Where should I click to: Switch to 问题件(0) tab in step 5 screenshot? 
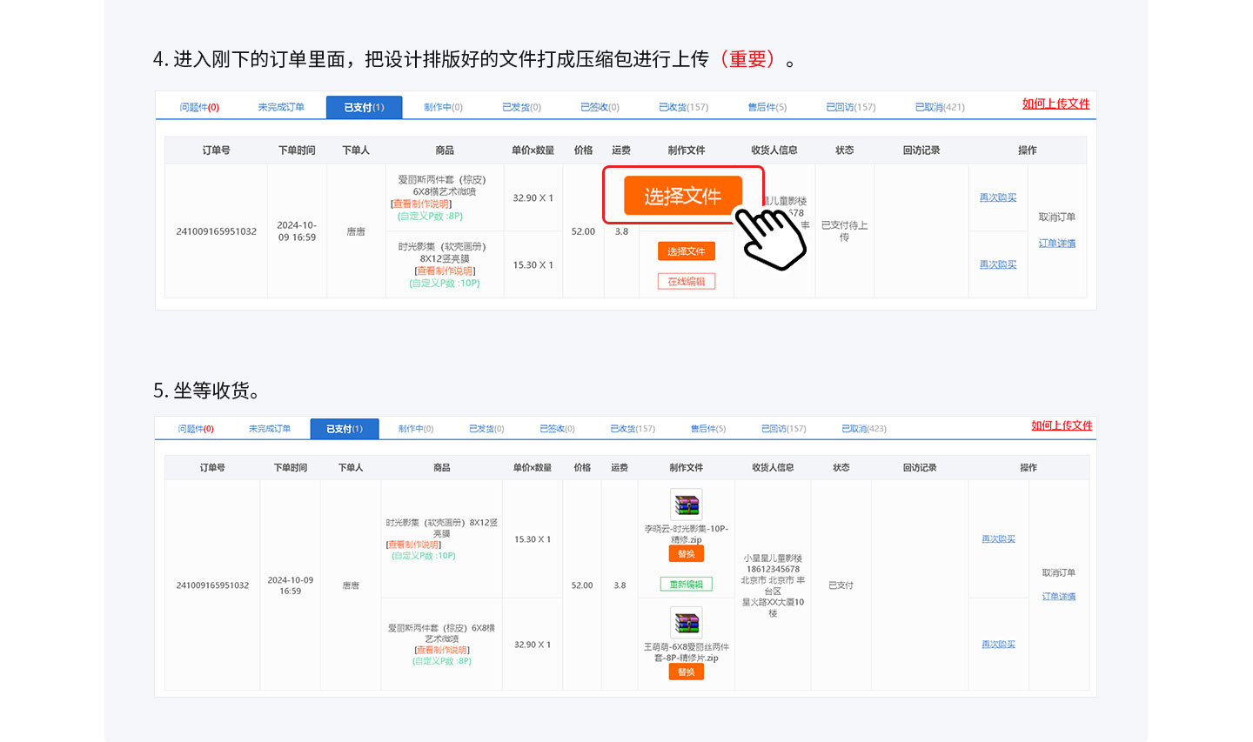click(196, 429)
